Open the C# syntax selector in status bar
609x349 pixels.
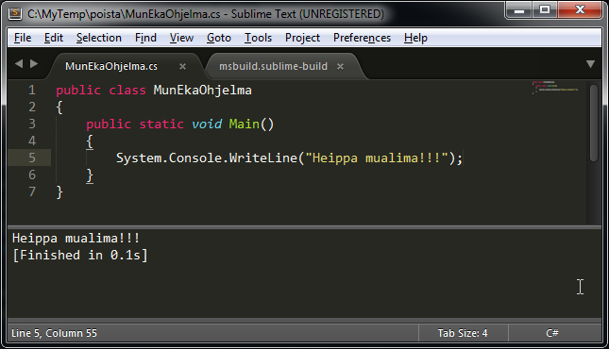click(552, 333)
